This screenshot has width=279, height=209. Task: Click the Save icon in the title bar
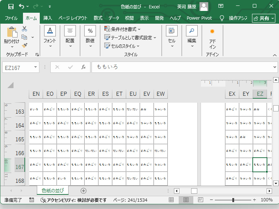click(11, 6)
